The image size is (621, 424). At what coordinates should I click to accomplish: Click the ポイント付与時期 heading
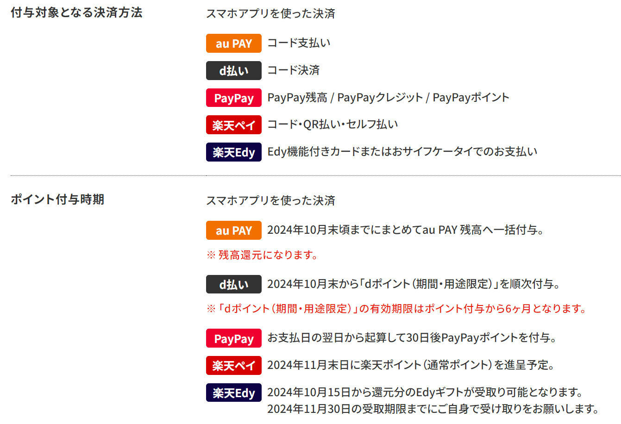click(x=57, y=200)
